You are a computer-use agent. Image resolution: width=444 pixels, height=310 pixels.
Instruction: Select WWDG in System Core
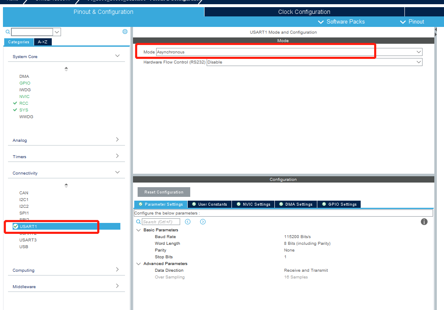point(26,117)
